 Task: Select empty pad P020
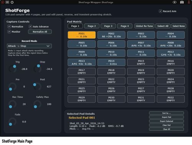pos(170,71)
